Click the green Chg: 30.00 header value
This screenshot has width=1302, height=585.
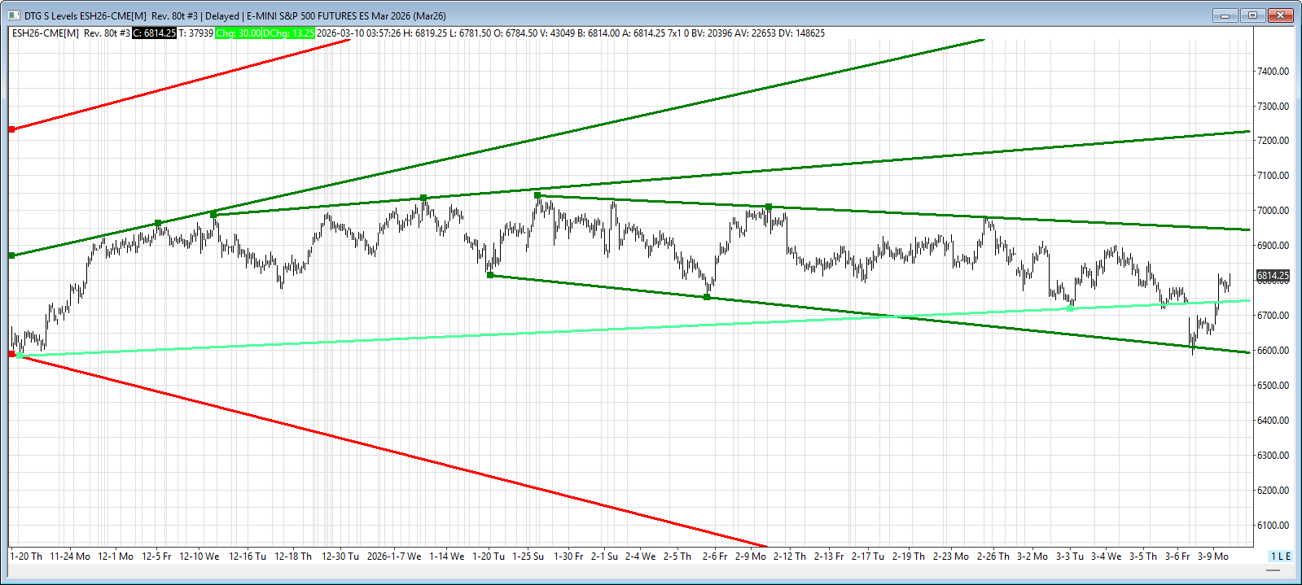point(238,33)
